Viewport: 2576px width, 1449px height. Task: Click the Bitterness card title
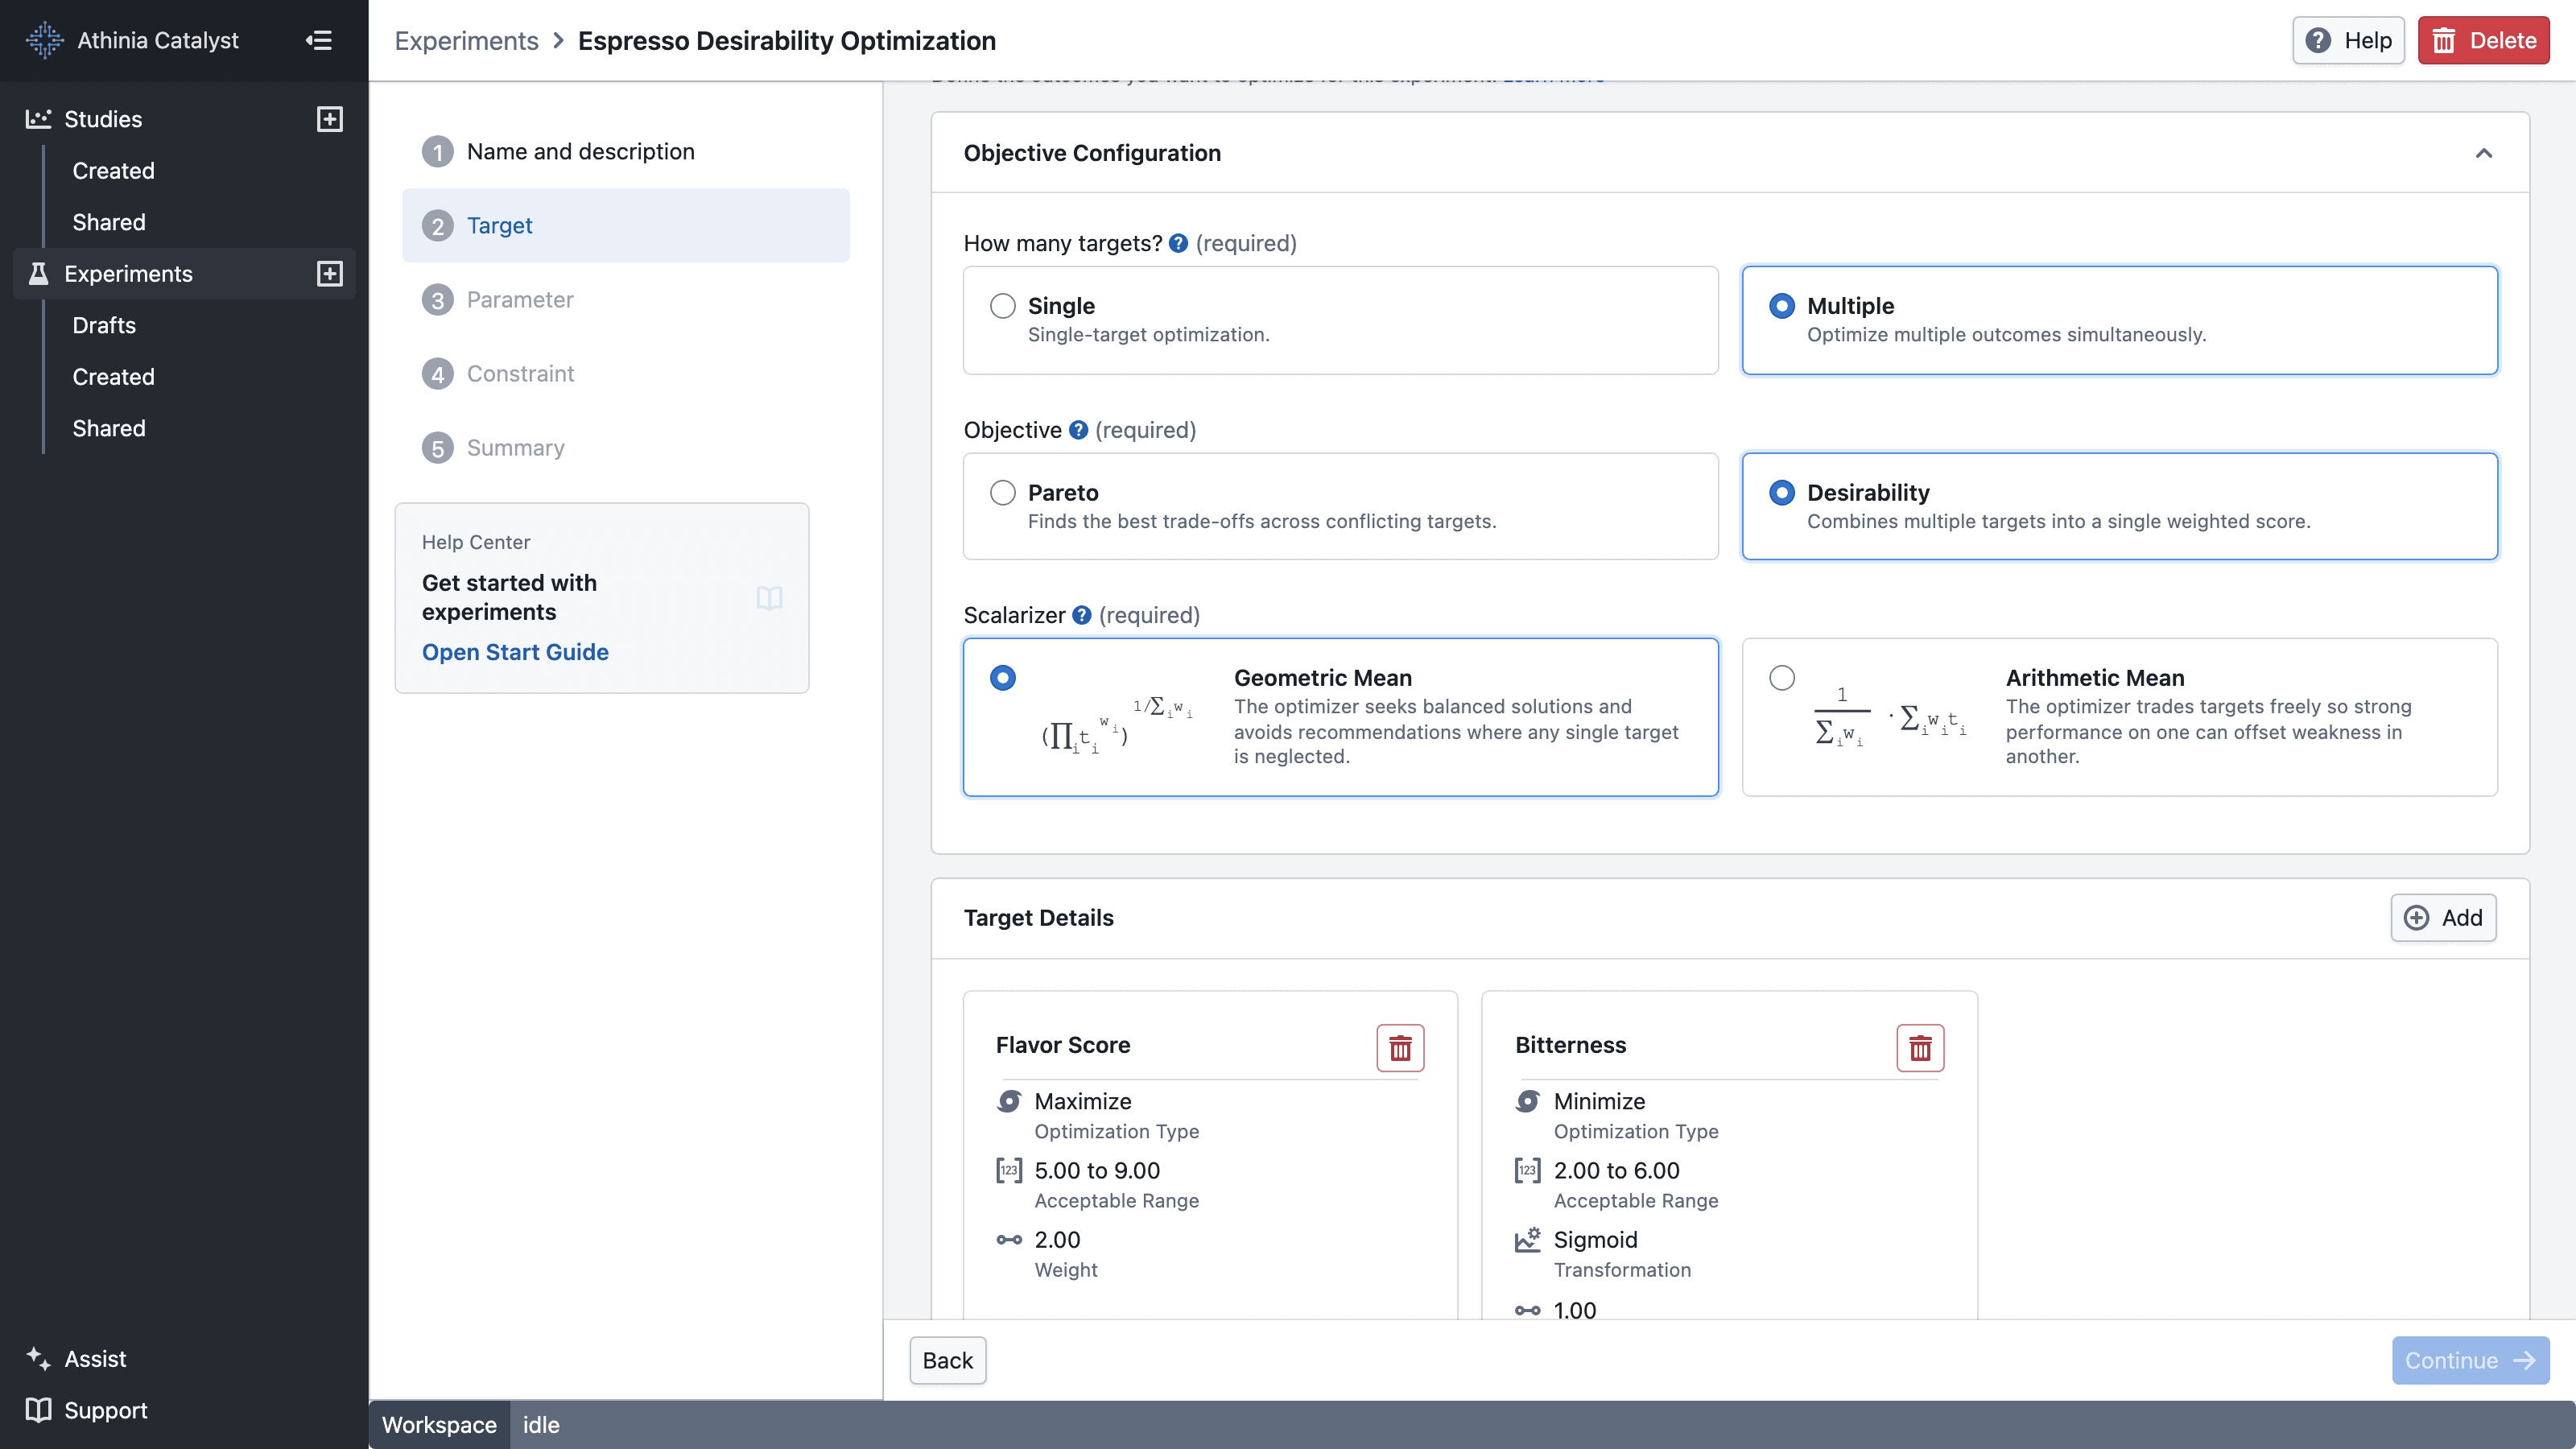(x=1571, y=1045)
